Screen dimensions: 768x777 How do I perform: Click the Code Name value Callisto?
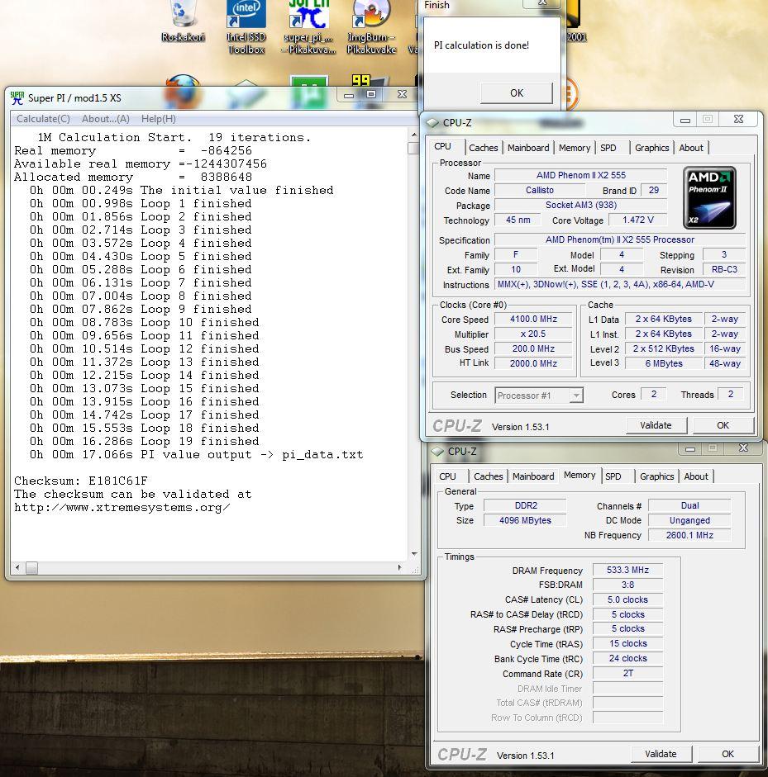pos(540,190)
